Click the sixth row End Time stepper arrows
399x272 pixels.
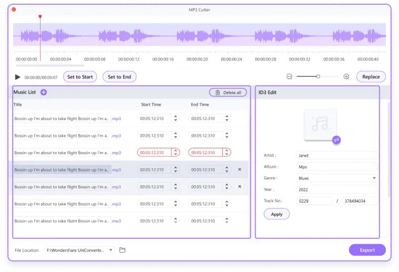[x=227, y=204]
